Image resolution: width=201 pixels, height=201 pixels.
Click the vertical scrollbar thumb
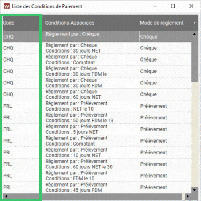(195, 60)
